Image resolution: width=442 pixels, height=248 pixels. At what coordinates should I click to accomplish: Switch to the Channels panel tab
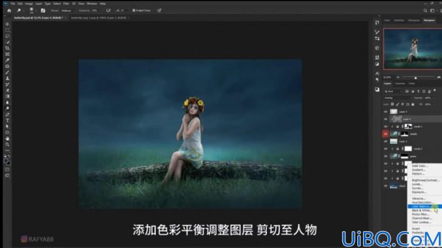pyautogui.click(x=400, y=83)
